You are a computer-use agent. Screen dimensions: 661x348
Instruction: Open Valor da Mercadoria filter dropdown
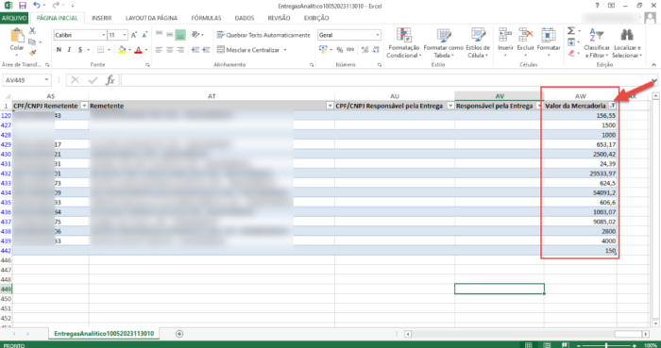pos(612,106)
